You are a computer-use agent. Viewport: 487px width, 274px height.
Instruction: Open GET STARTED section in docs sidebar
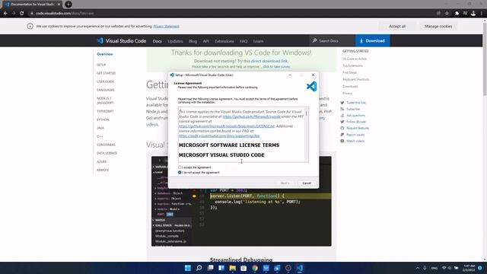[107, 73]
